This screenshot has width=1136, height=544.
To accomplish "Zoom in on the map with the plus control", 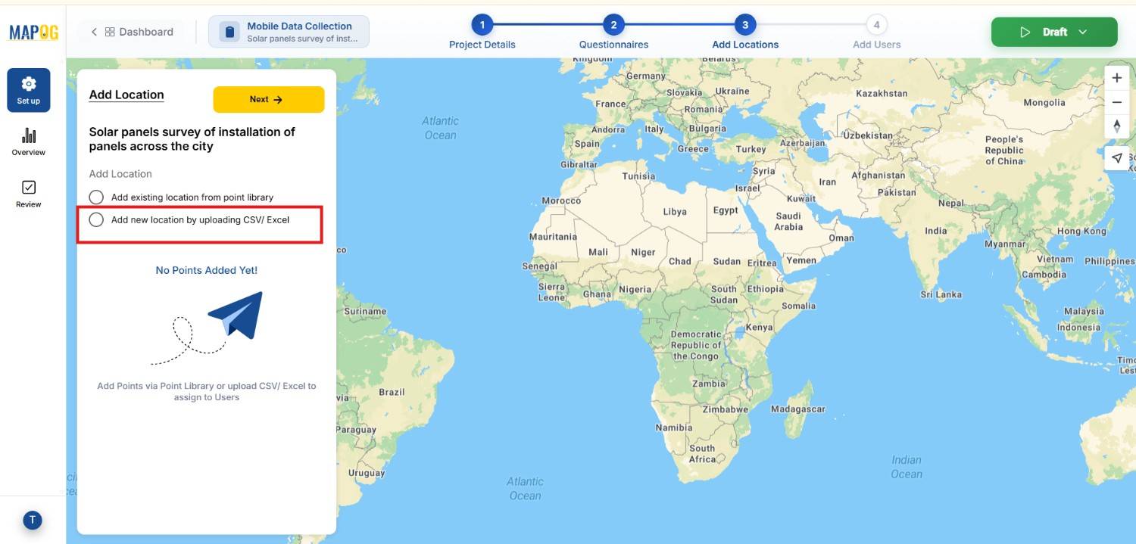I will coord(1116,77).
